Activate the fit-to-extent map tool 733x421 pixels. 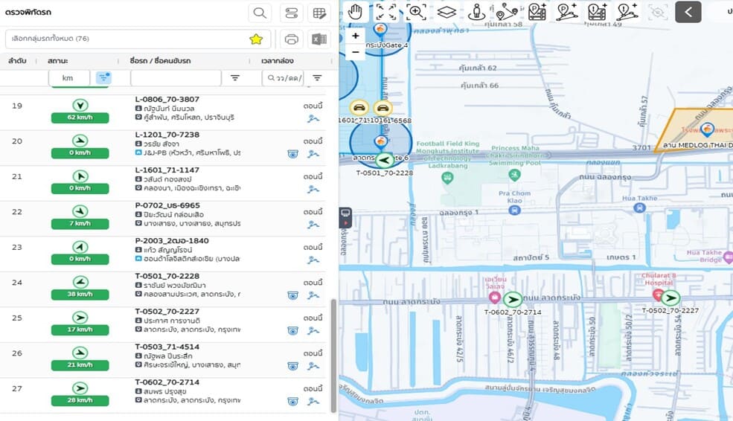[385, 12]
